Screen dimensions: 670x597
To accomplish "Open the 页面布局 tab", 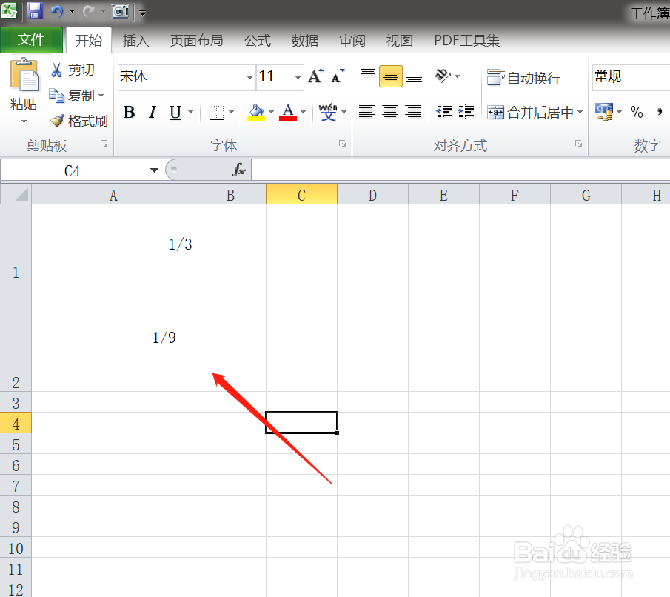I will click(x=196, y=41).
